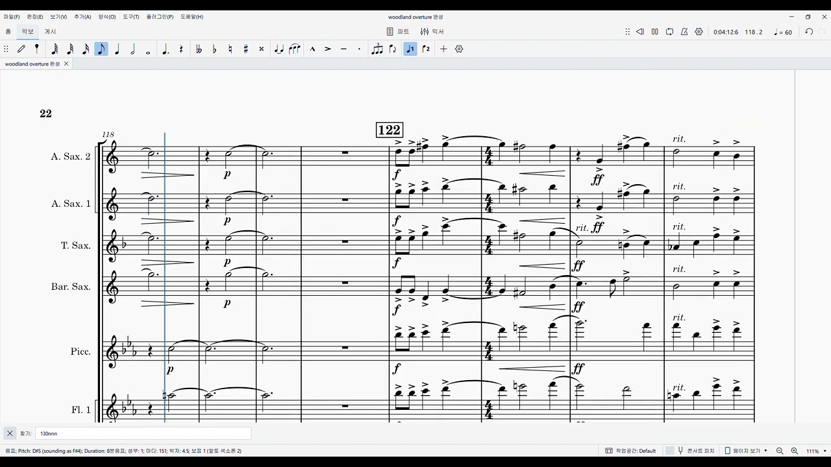Screen dimensions: 831x467
Task: Undo the last action
Action: 809,31
